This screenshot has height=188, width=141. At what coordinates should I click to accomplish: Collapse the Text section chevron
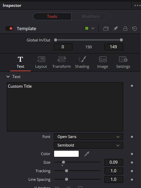click(x=8, y=77)
